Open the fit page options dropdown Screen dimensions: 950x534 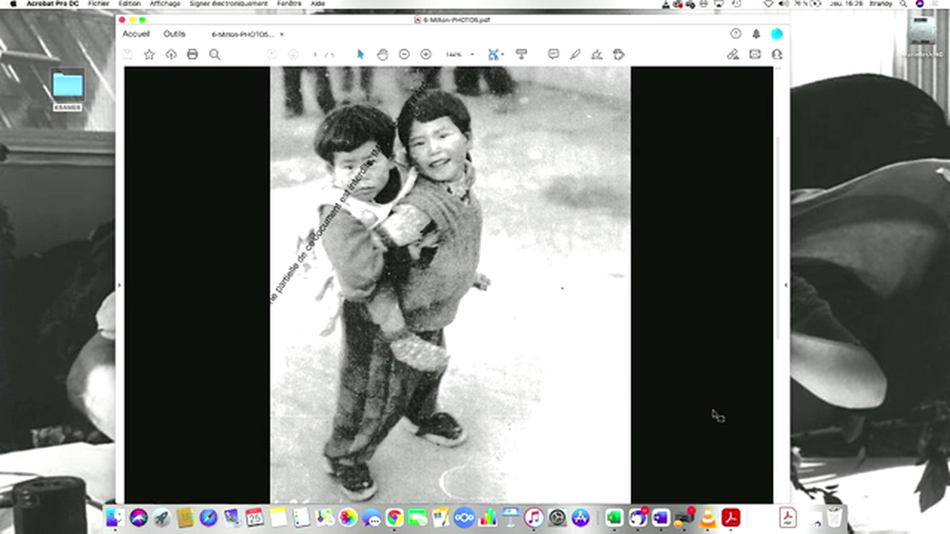(502, 54)
